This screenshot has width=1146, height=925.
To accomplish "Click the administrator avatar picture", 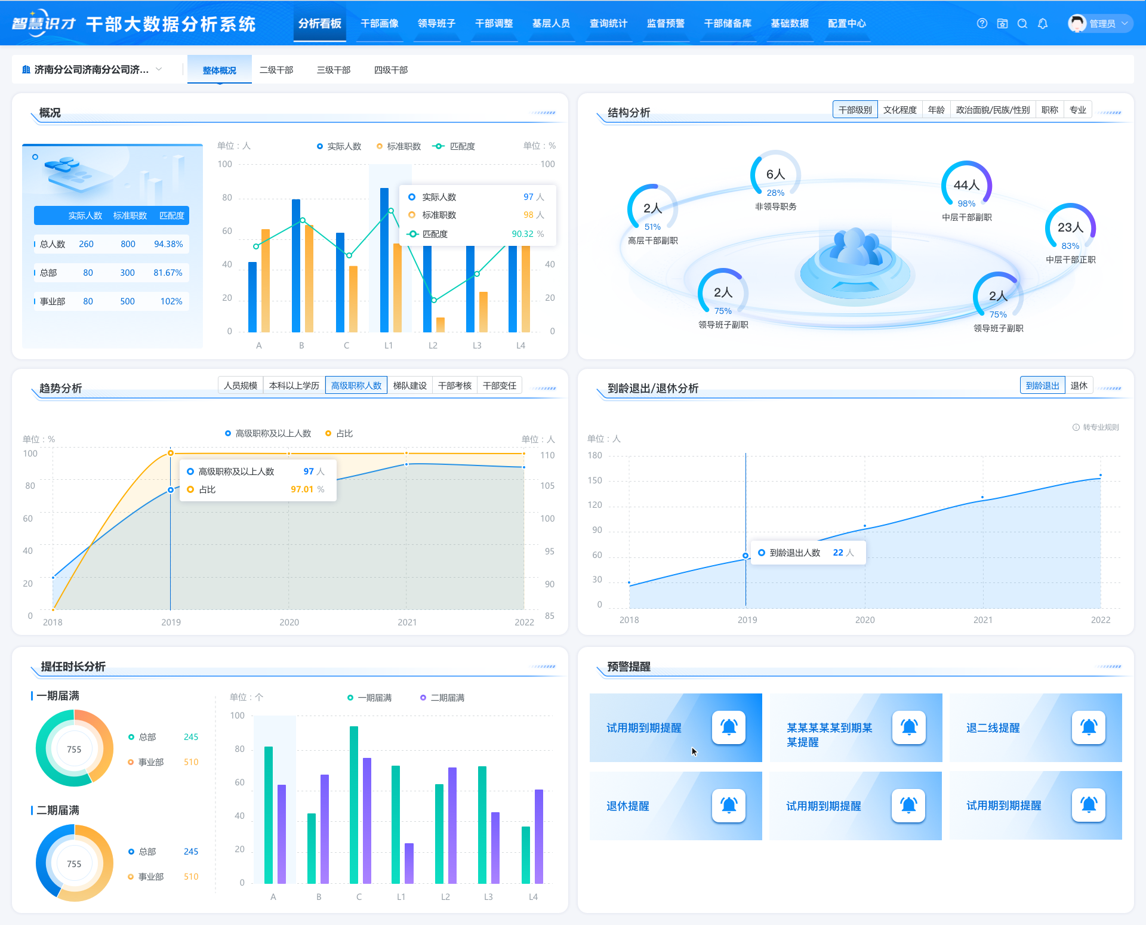I will click(1077, 23).
